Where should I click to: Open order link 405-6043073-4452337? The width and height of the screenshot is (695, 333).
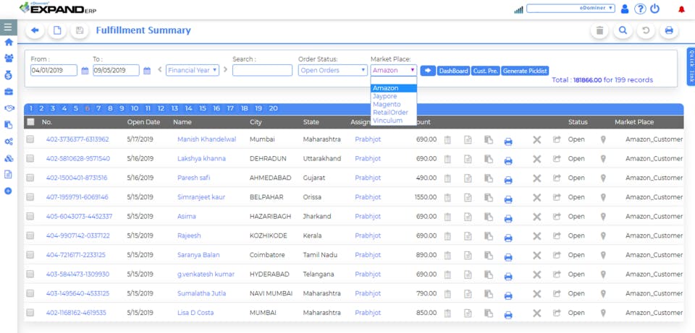coord(79,216)
